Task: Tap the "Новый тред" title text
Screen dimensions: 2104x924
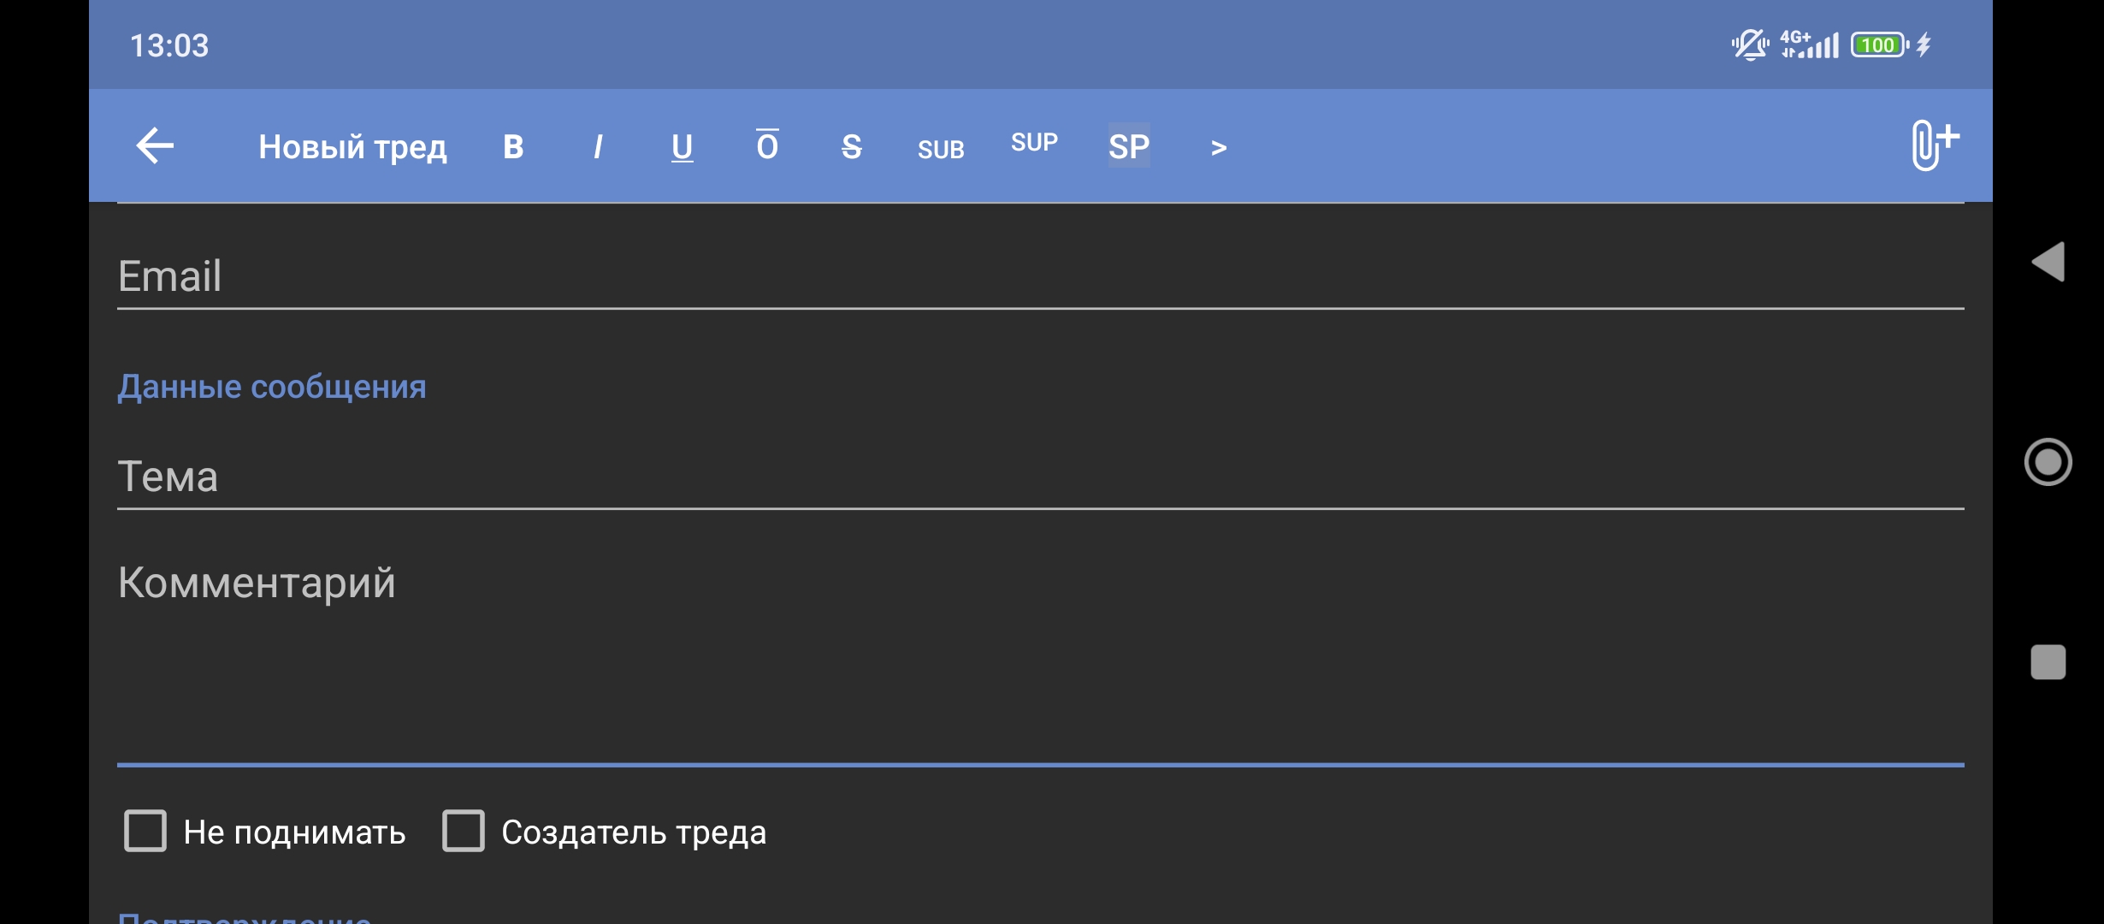Action: pos(352,147)
